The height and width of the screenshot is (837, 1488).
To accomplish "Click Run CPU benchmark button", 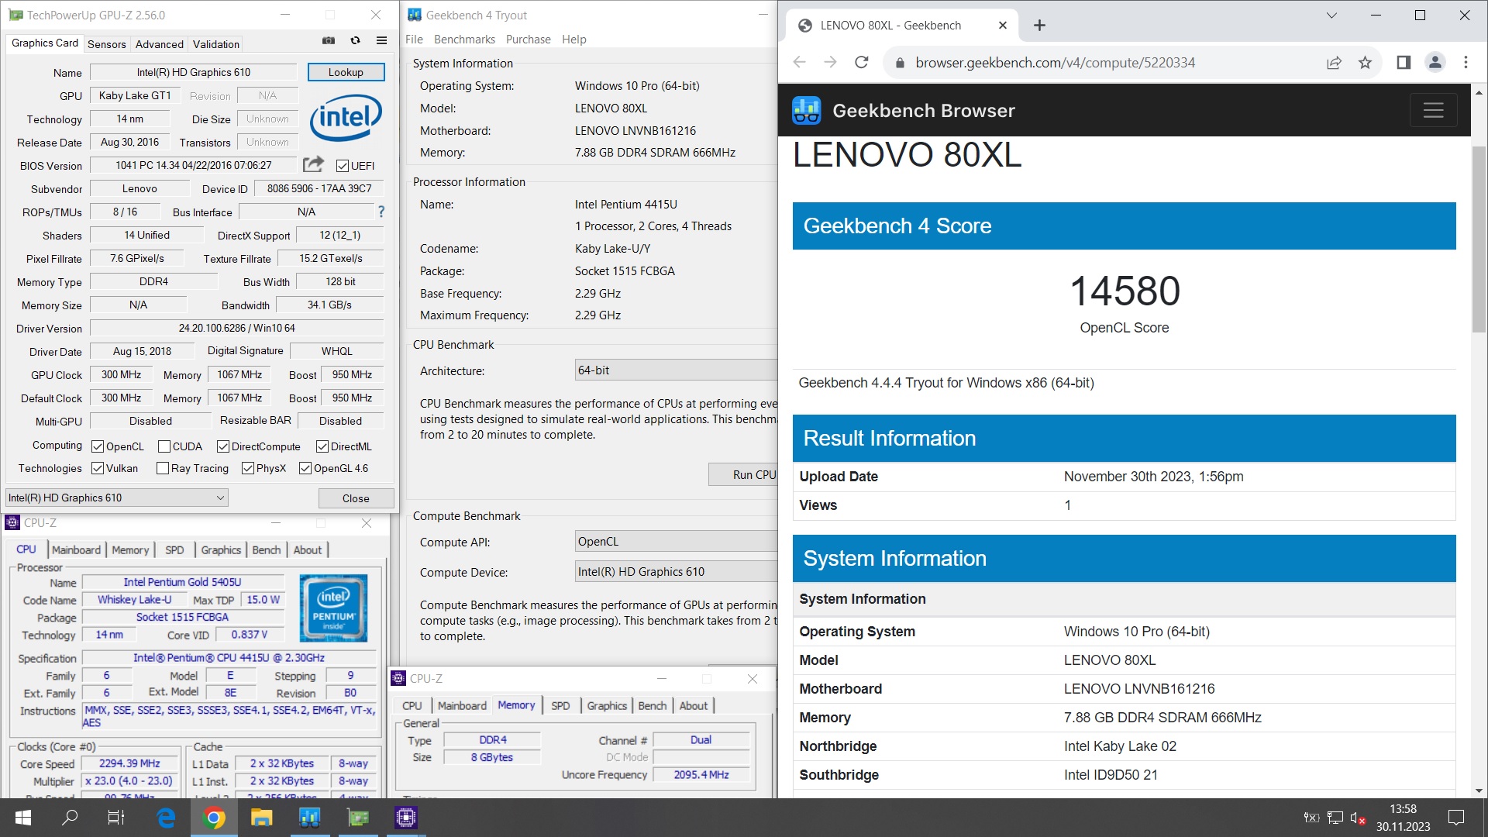I will [742, 474].
